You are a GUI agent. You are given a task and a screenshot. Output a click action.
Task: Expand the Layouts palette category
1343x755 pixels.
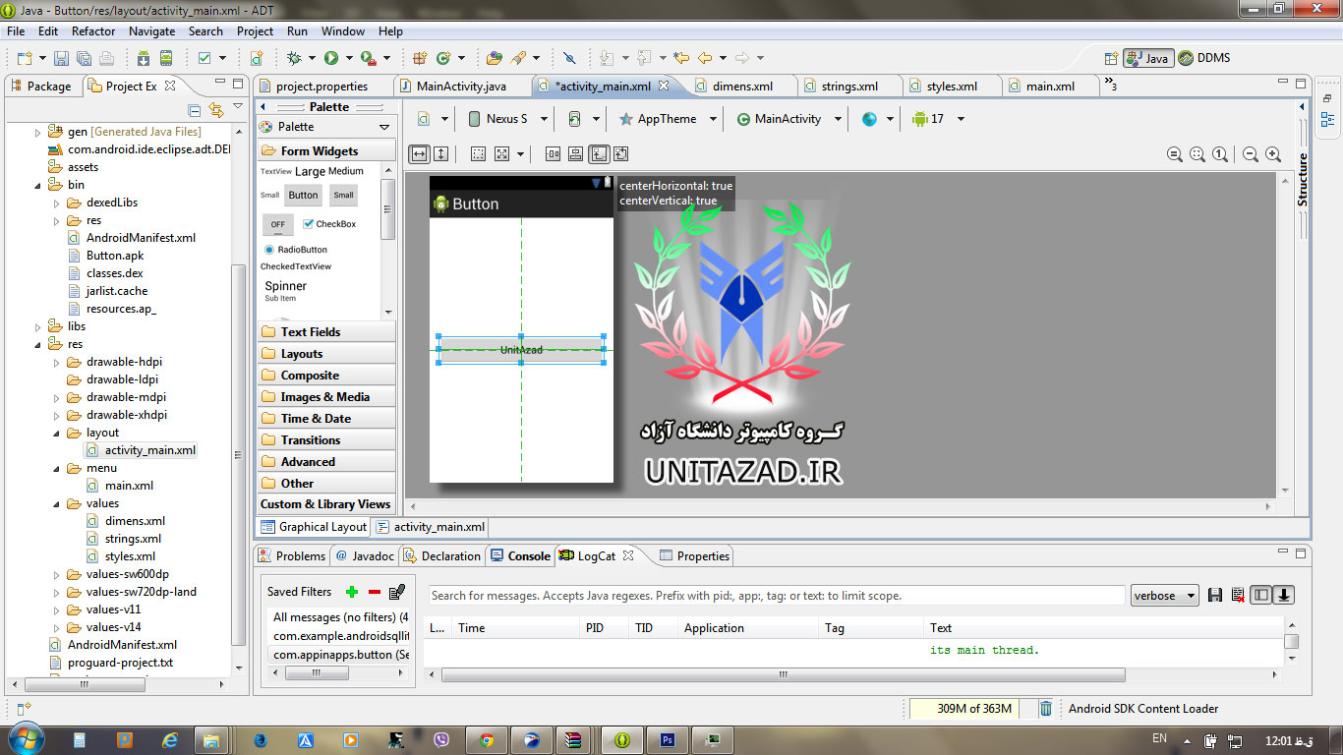[x=326, y=354]
